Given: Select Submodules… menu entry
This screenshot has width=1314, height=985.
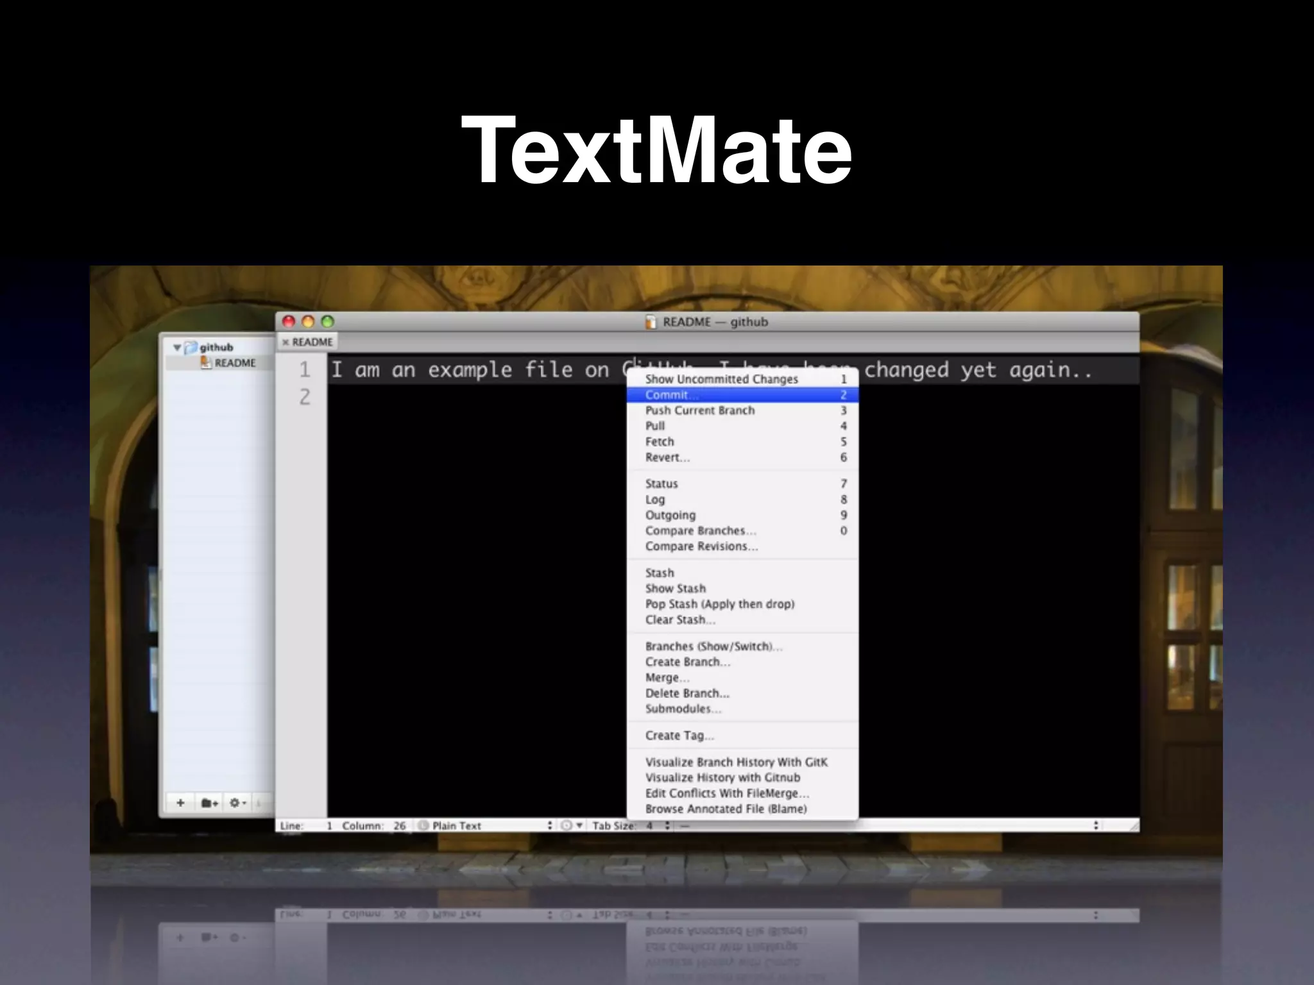Looking at the screenshot, I should point(742,709).
